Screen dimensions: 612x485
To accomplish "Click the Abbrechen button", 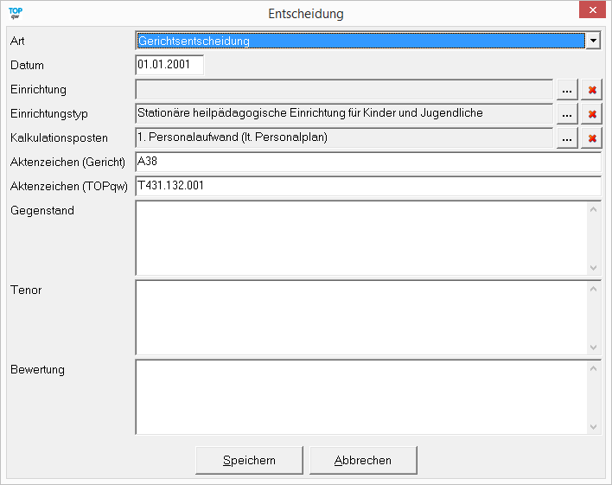I will tap(363, 460).
